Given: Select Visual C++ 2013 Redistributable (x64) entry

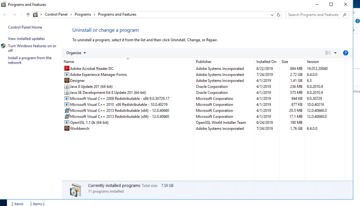Looking at the screenshot, I should [x=120, y=111].
